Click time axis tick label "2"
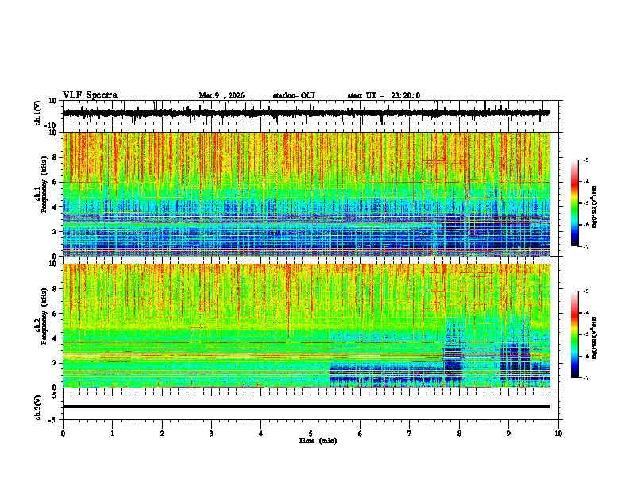 tap(162, 434)
